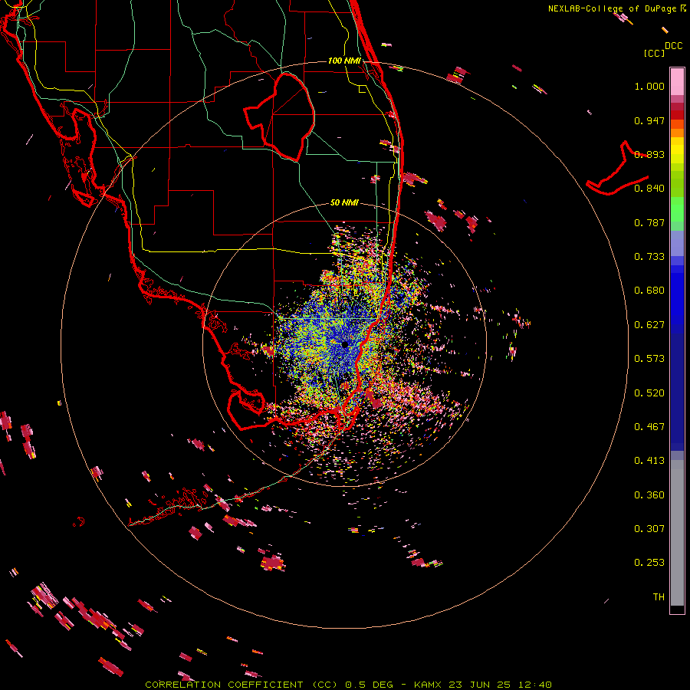Screen dimensions: 690x690
Task: Click the [CC] units label
Action: point(655,53)
